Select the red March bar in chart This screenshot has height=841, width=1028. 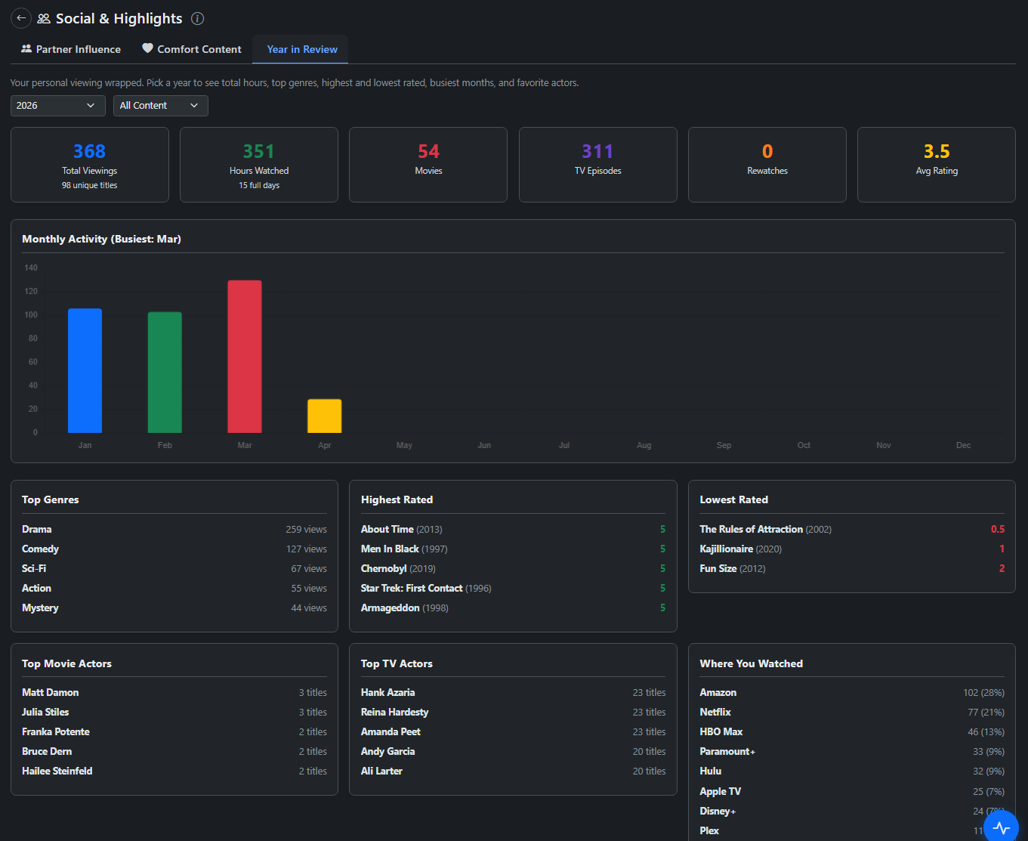[245, 357]
